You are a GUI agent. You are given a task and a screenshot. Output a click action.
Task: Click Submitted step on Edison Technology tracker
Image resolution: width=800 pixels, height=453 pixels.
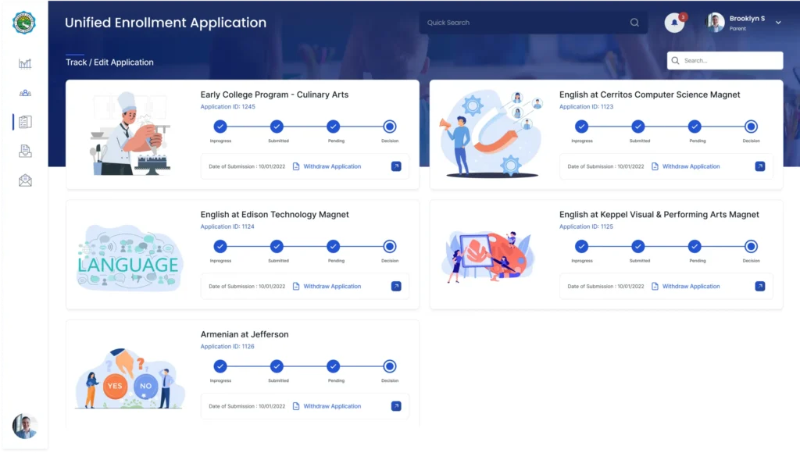tap(277, 247)
